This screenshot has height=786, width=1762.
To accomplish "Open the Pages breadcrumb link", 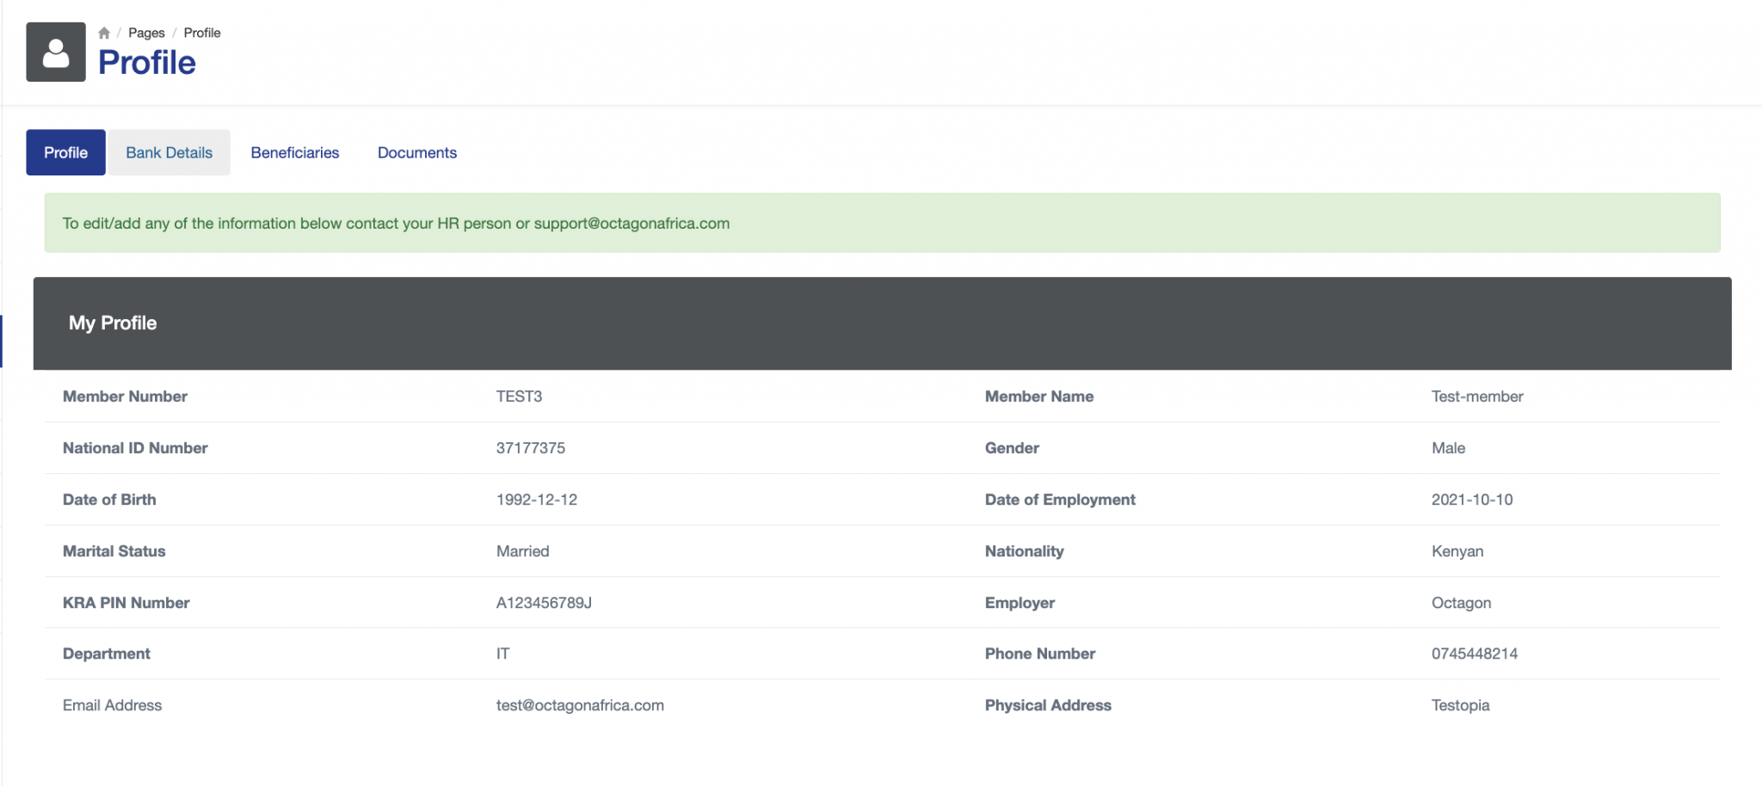I will pyautogui.click(x=146, y=32).
